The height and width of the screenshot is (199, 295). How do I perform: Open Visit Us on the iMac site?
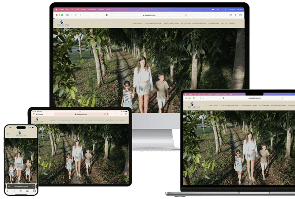pos(224,23)
